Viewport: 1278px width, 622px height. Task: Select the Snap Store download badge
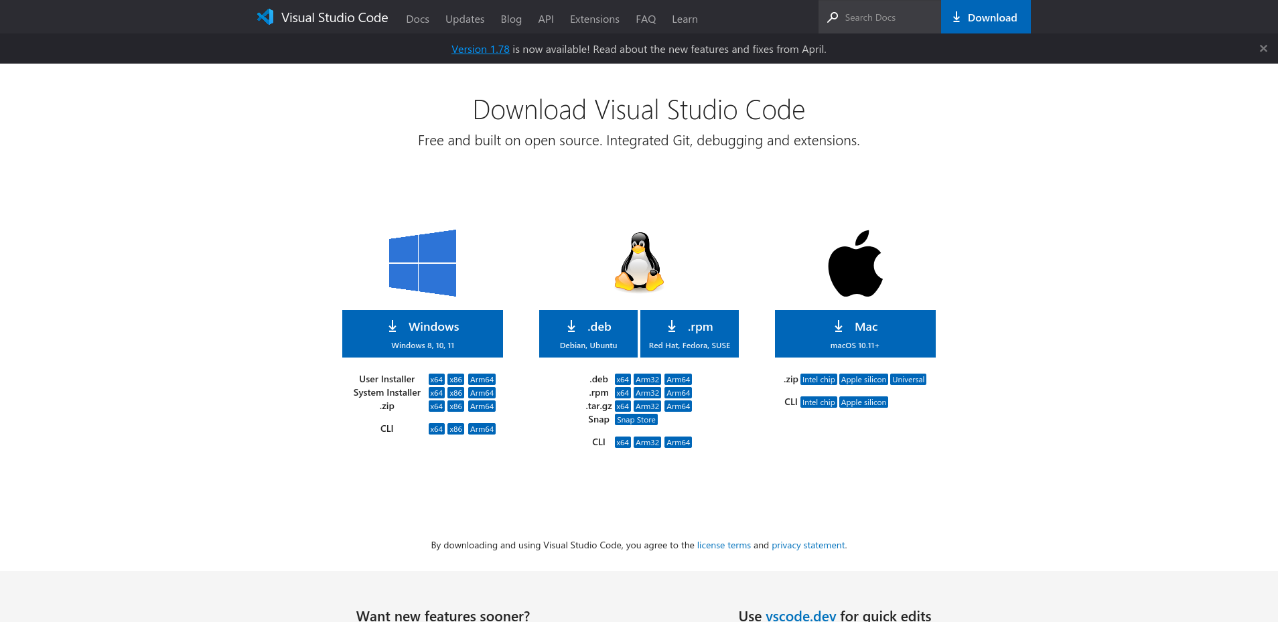click(636, 420)
